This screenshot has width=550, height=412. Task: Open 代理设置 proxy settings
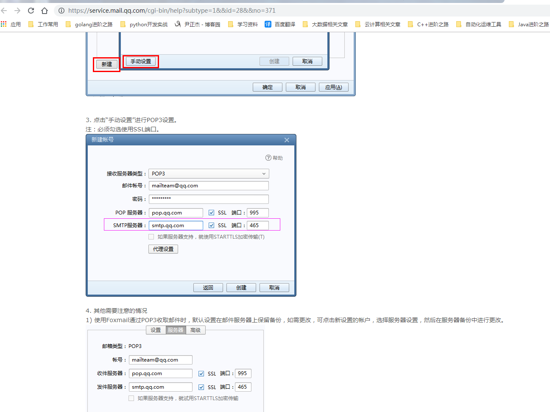(x=163, y=249)
